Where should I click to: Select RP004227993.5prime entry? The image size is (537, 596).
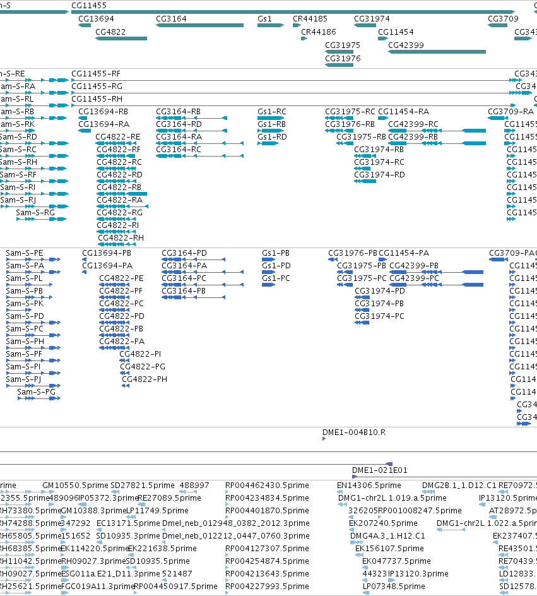point(267,586)
